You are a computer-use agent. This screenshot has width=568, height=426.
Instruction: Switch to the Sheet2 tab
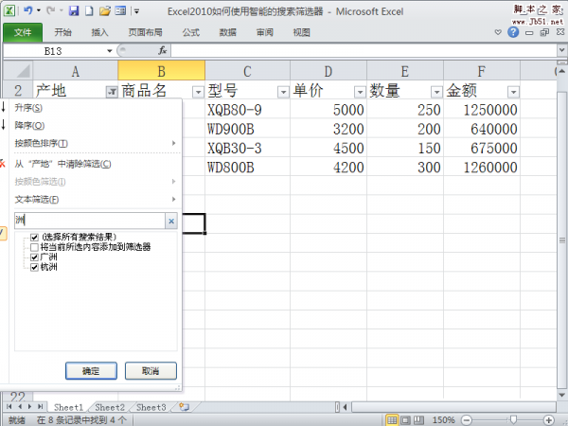click(110, 407)
